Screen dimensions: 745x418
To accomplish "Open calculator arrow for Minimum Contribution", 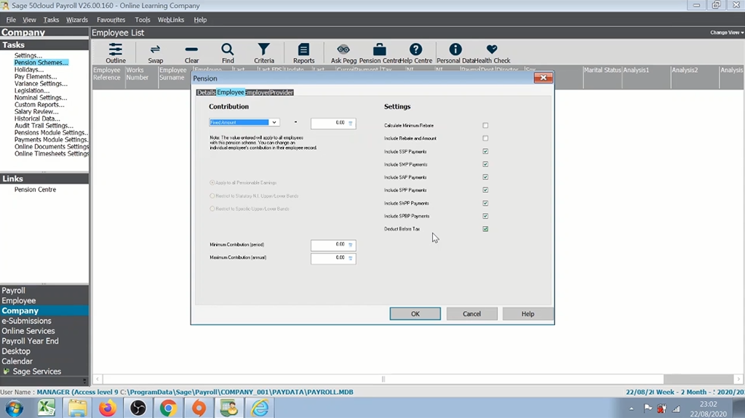I will pyautogui.click(x=351, y=245).
